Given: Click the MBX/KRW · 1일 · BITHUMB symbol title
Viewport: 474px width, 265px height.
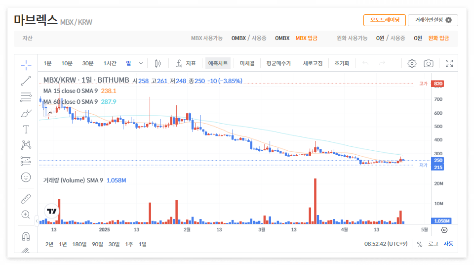Looking at the screenshot, I should pyautogui.click(x=86, y=80).
